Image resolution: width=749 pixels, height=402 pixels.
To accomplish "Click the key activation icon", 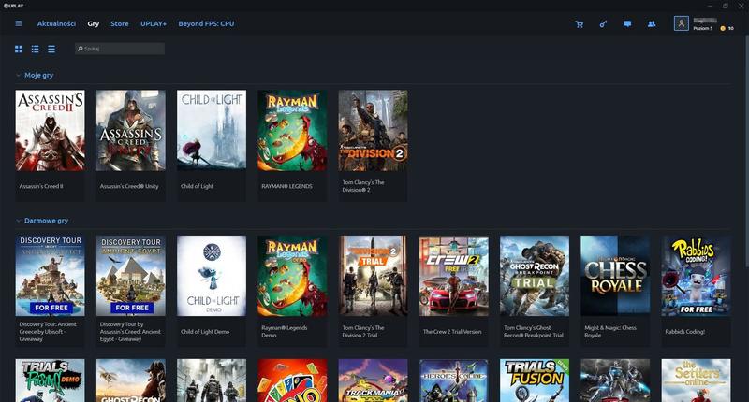I will click(x=603, y=24).
